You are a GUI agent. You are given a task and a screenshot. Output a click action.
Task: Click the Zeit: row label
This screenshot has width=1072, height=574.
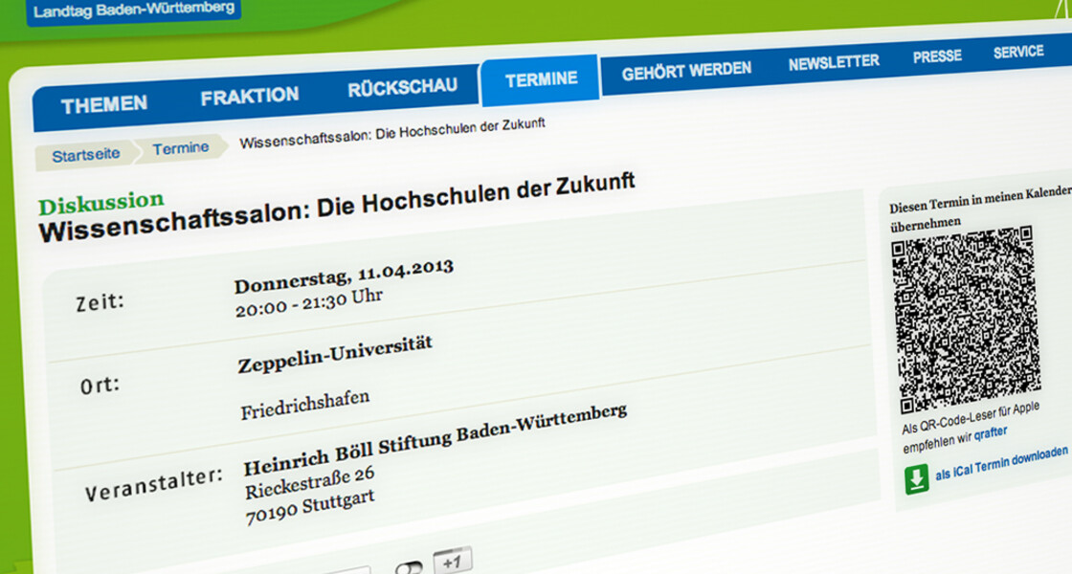click(100, 301)
